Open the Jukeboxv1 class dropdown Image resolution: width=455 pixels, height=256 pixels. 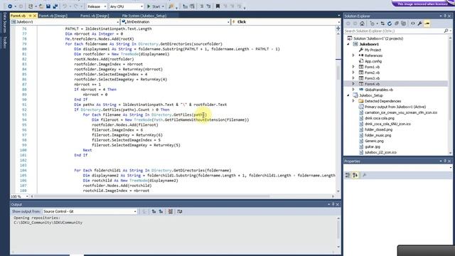point(65,22)
